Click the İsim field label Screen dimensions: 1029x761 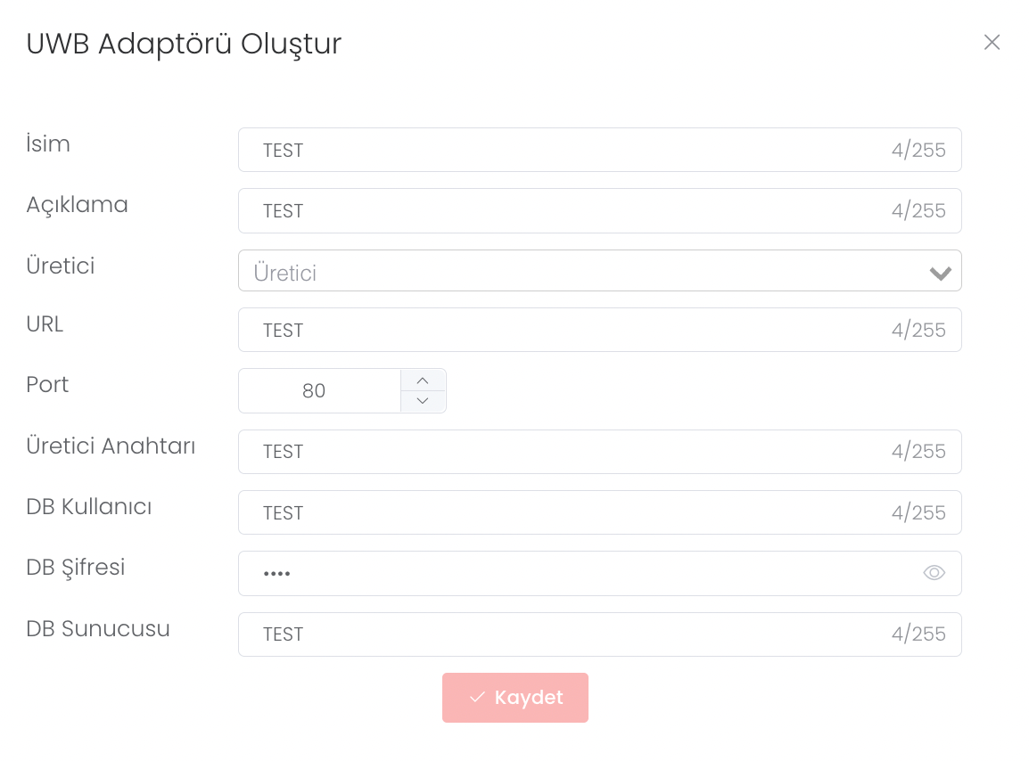pyautogui.click(x=48, y=143)
